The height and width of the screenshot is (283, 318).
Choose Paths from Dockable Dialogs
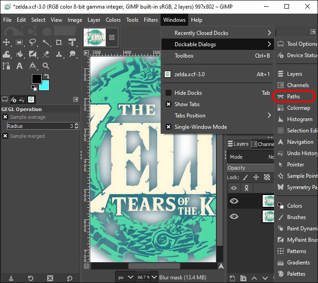[x=293, y=97]
